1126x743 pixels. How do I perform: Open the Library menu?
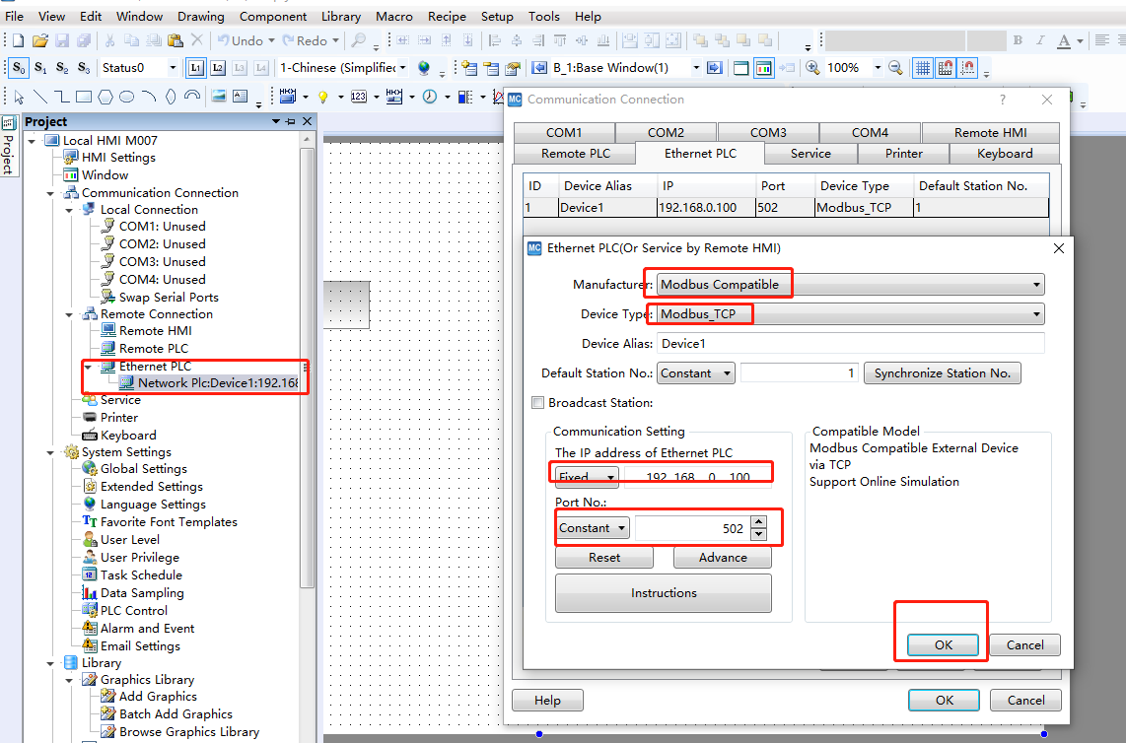340,16
